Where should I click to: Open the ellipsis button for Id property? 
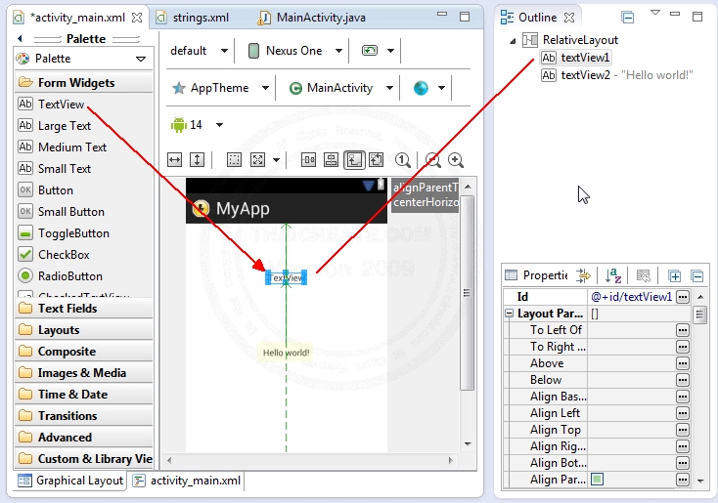click(x=682, y=297)
